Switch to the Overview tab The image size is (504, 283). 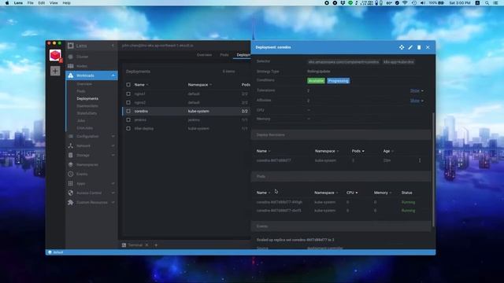204,55
